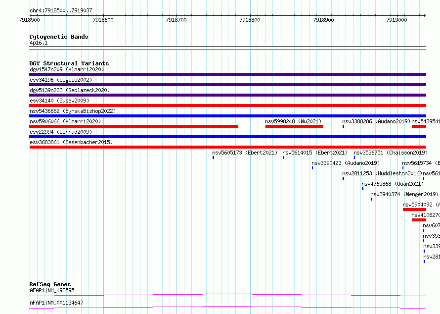Open nsv3390423 (Audano2019) label
Screen dimensions: 440x314
(x=346, y=163)
